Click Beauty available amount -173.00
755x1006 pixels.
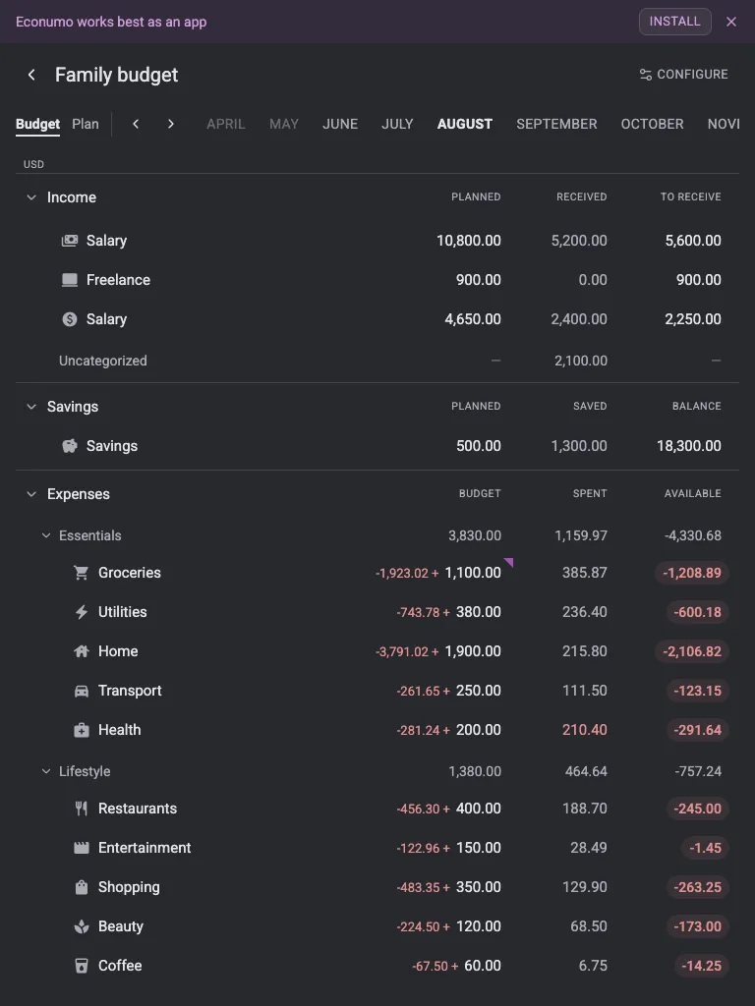697,926
